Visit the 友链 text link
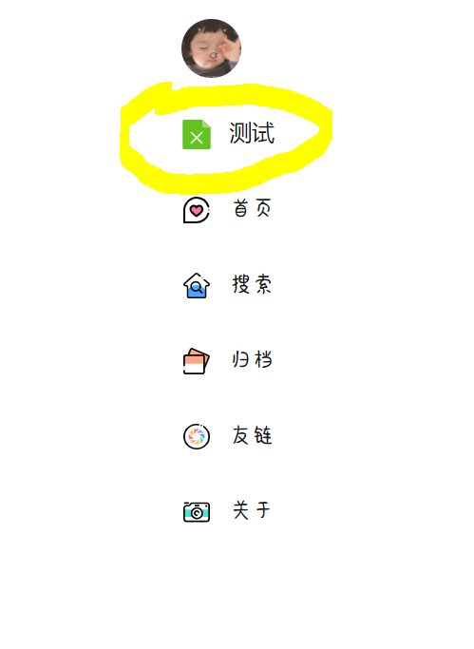Image resolution: width=474 pixels, height=649 pixels. click(x=252, y=435)
